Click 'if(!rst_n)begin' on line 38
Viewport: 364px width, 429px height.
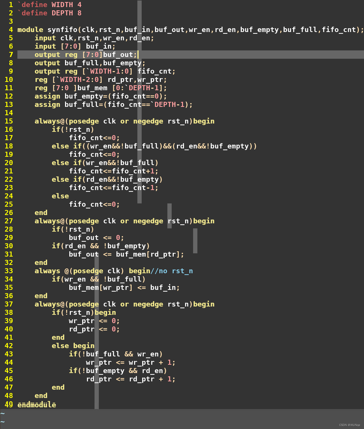point(84,313)
